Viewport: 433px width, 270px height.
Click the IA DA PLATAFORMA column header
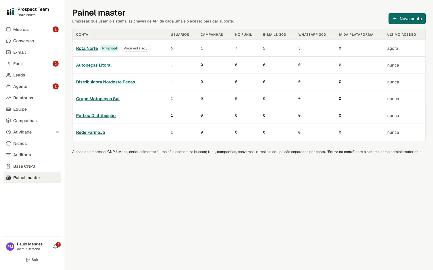pos(356,35)
